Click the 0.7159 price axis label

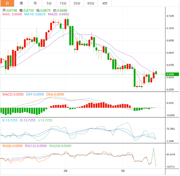(170, 16)
